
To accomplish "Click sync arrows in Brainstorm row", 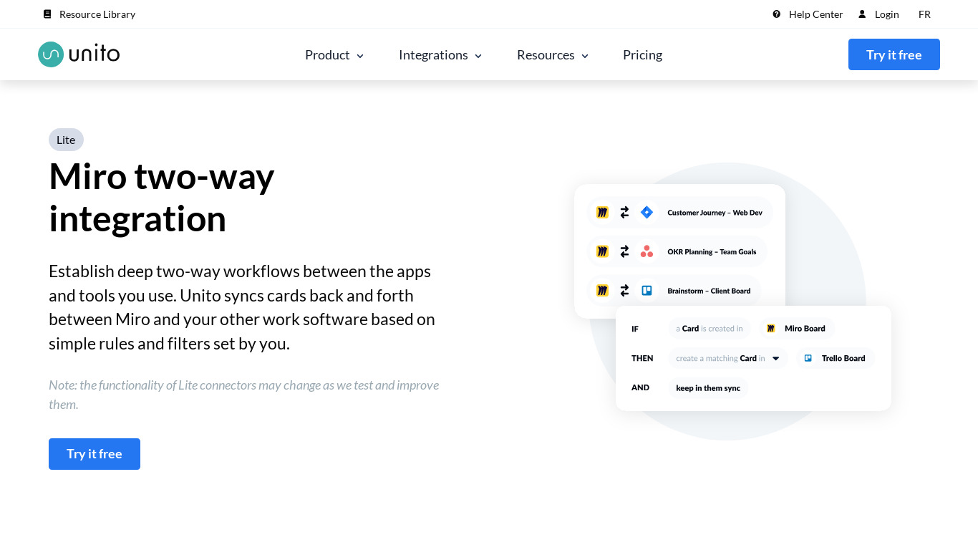I will [x=624, y=291].
